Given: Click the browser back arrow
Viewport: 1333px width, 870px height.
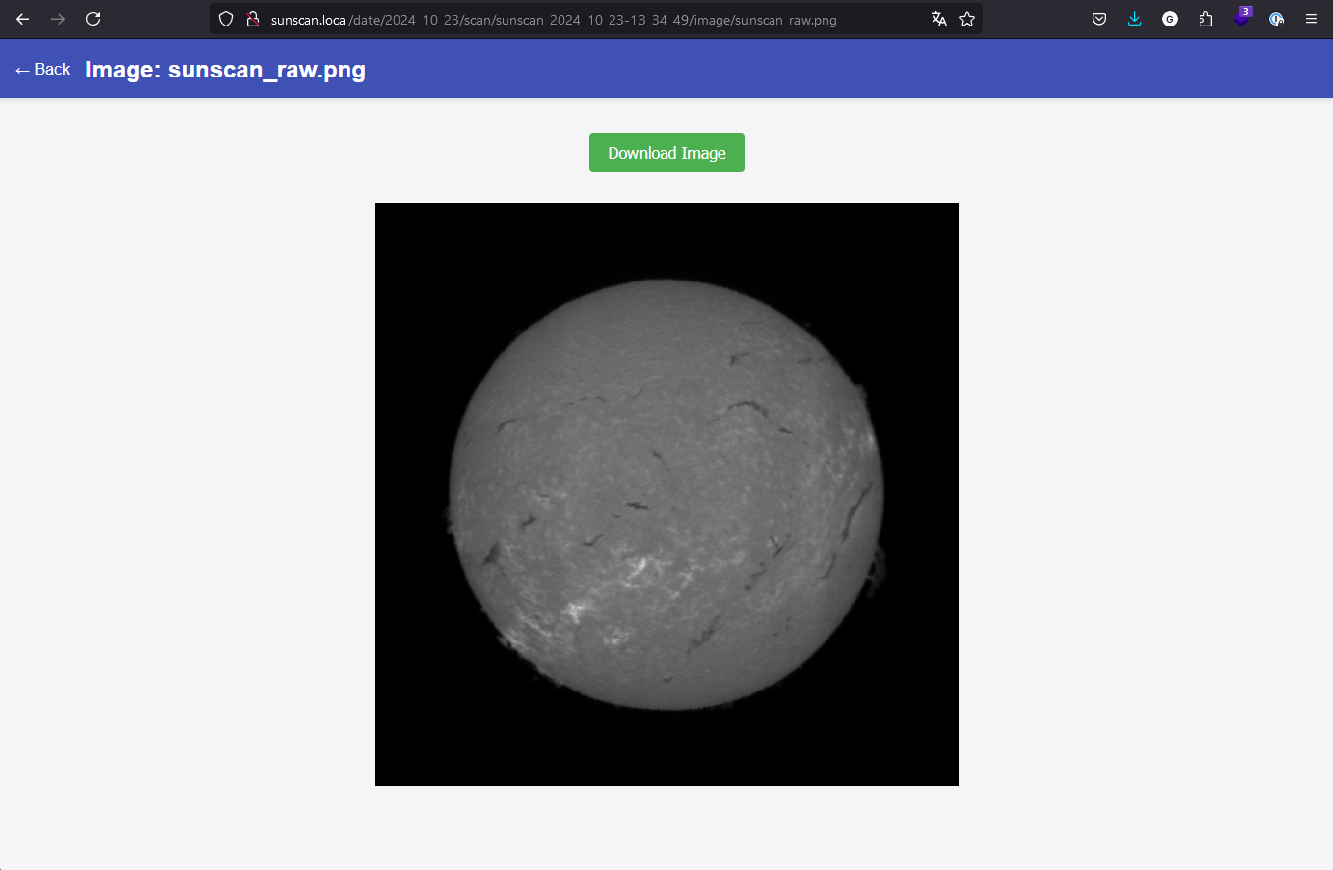Looking at the screenshot, I should coord(23,19).
